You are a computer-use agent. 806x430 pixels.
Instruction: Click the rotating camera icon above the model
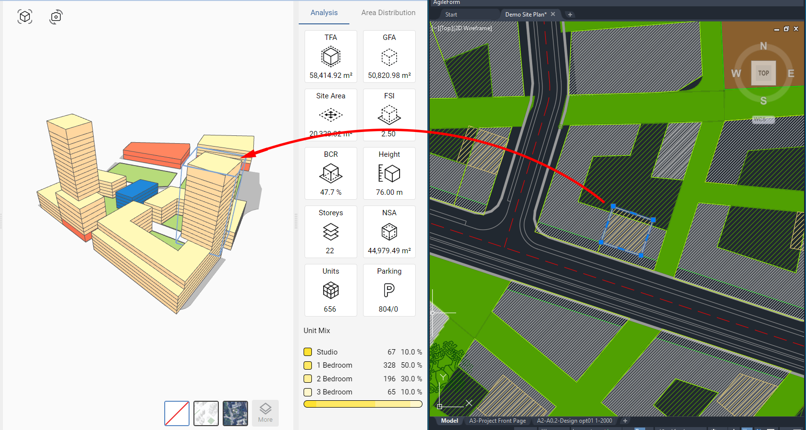(56, 17)
